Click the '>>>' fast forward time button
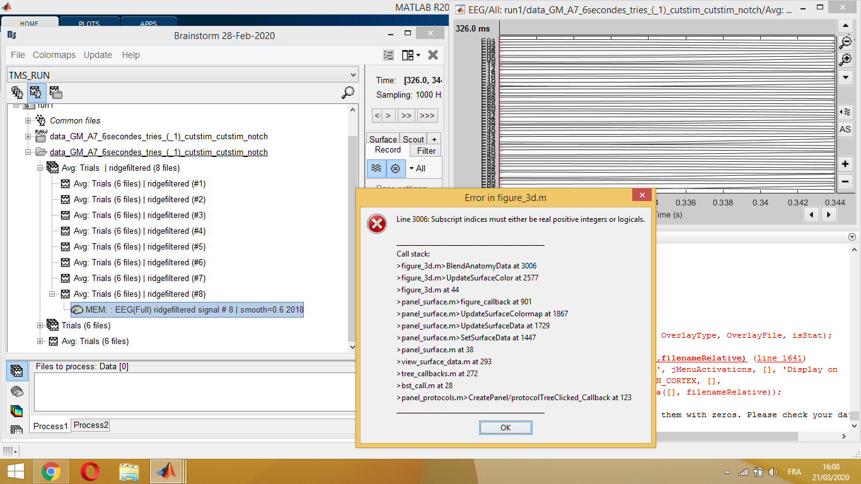 (427, 115)
